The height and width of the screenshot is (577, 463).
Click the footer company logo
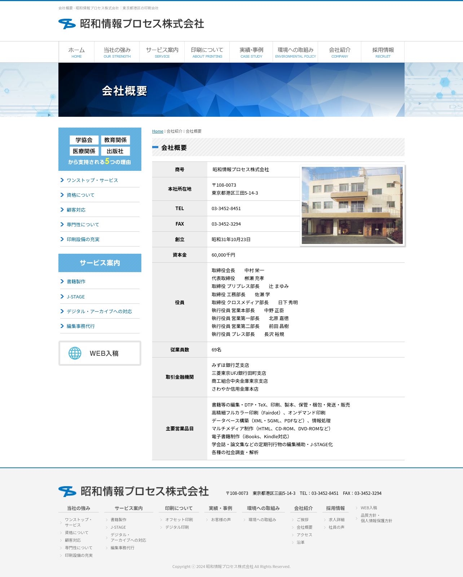point(133,491)
